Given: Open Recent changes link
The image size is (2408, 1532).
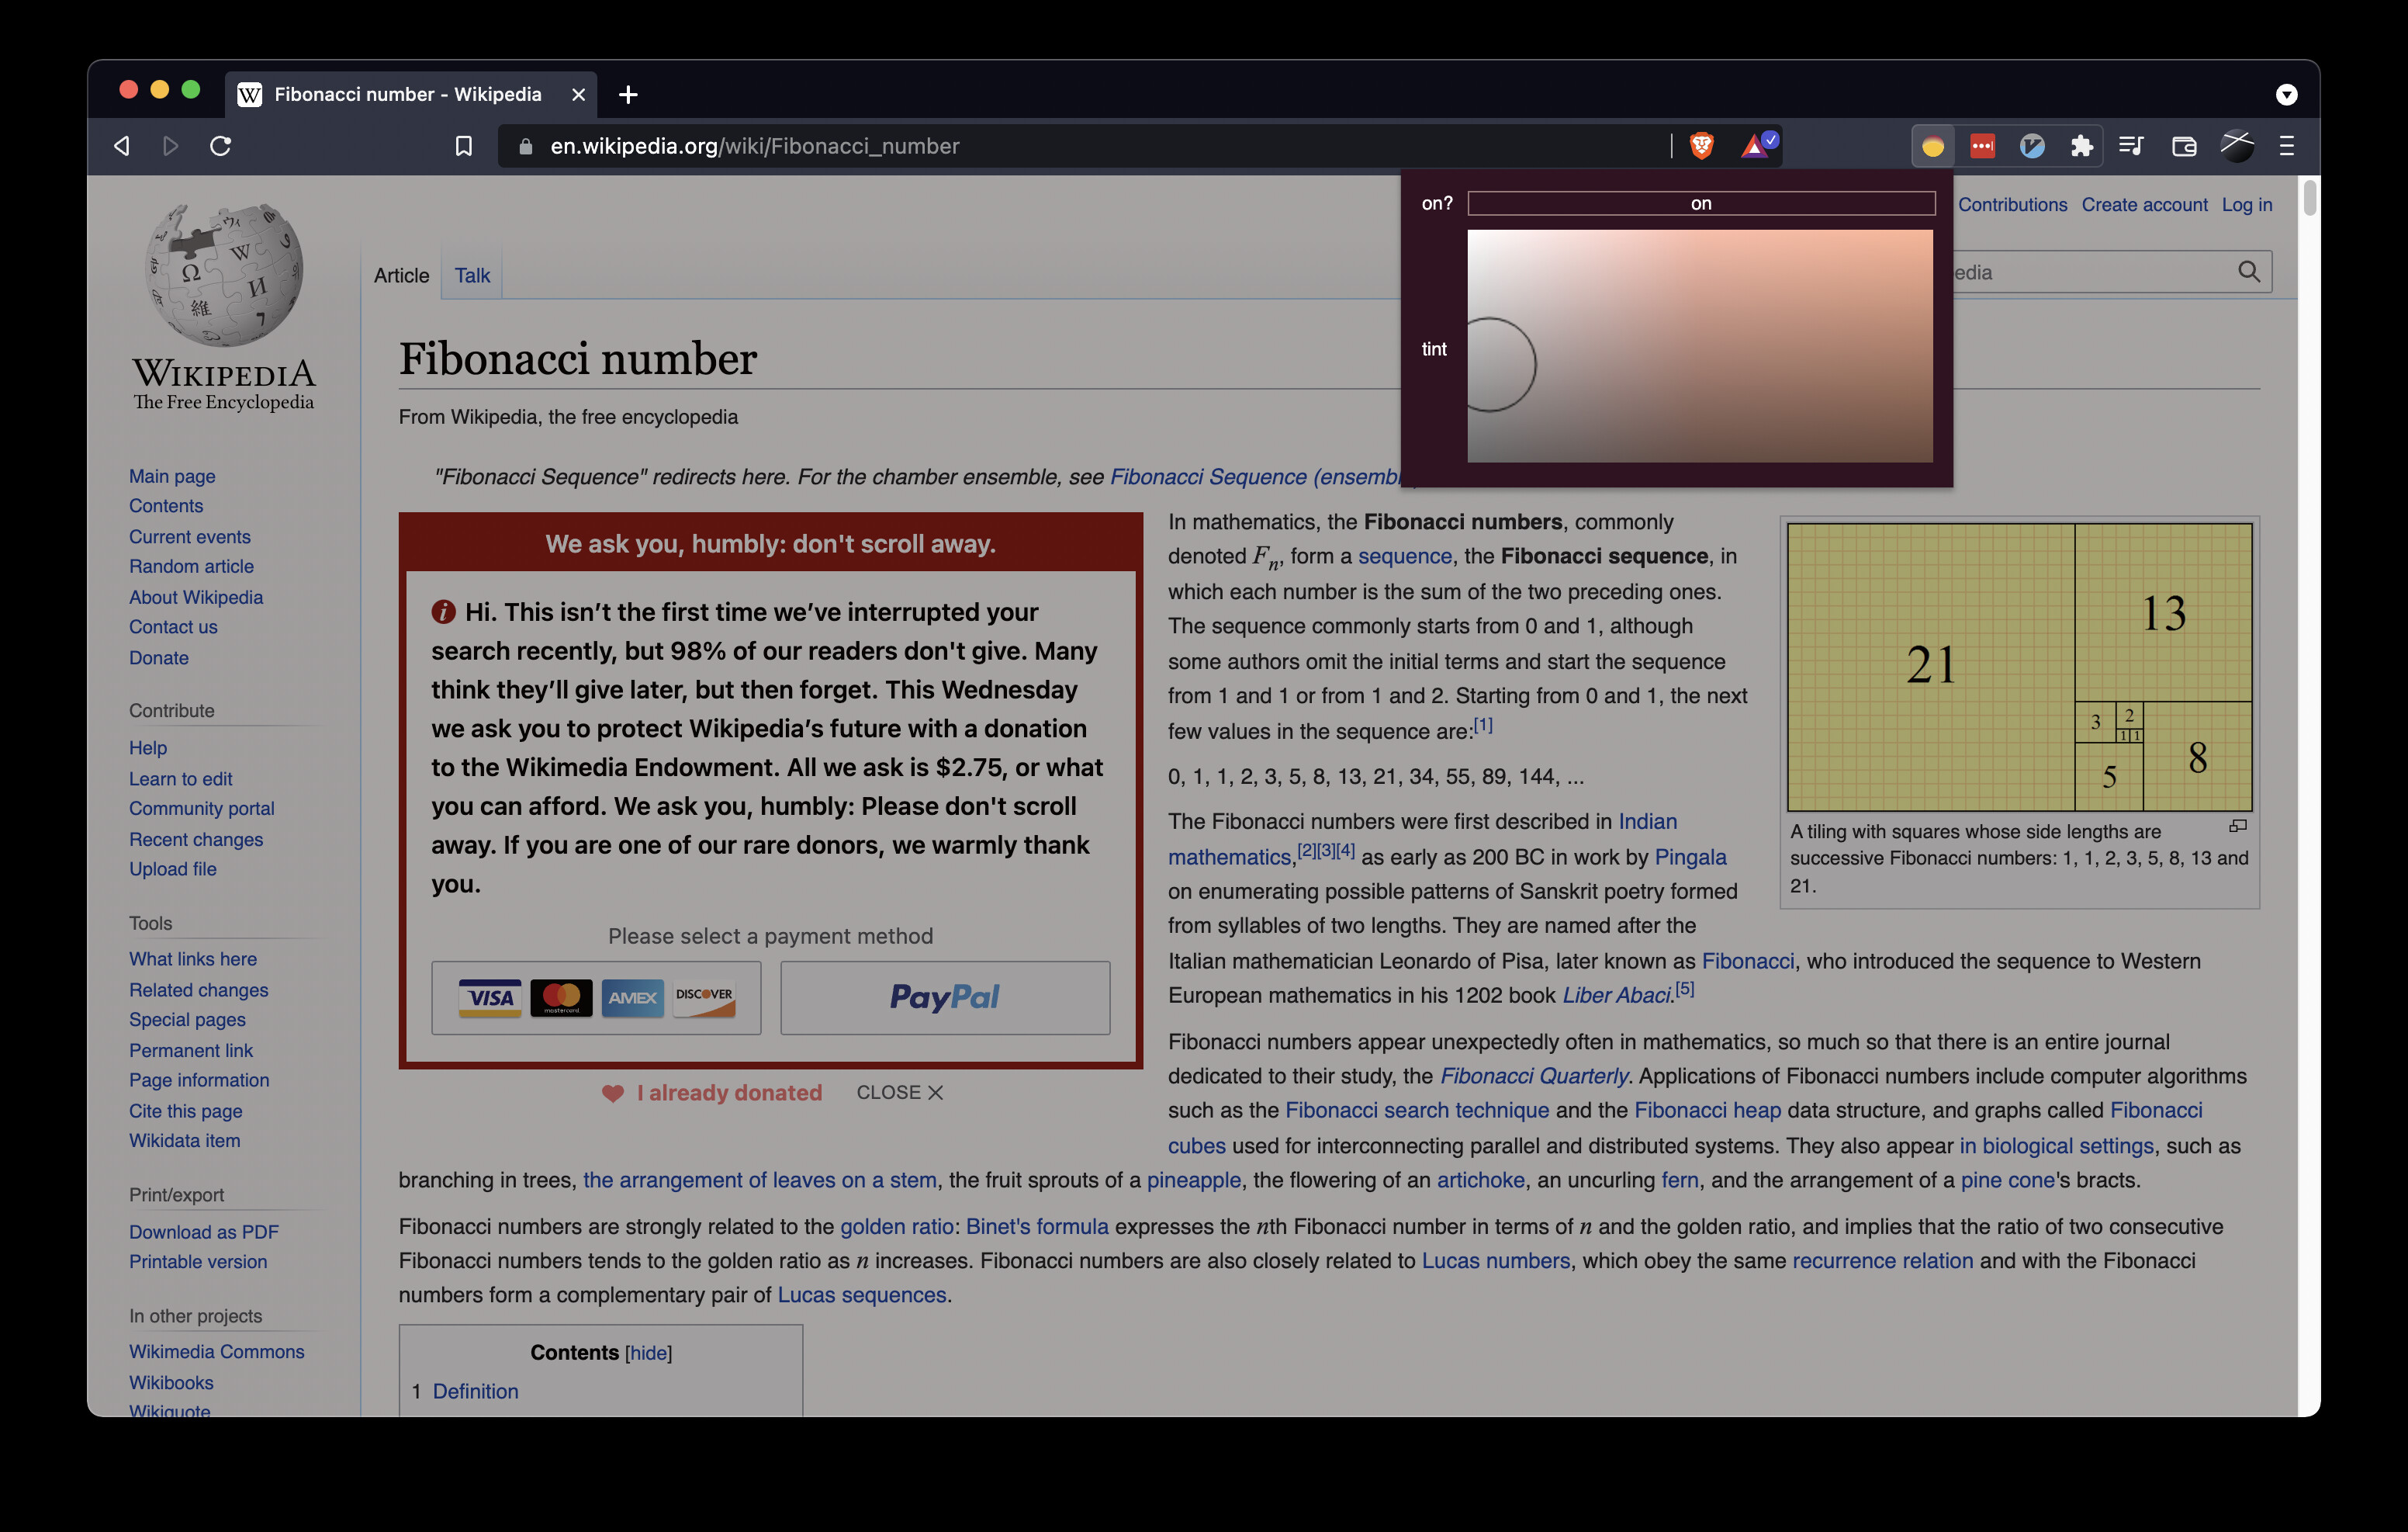Looking at the screenshot, I should click(196, 840).
